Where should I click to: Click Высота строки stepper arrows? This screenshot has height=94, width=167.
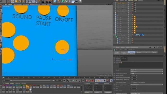136,76
